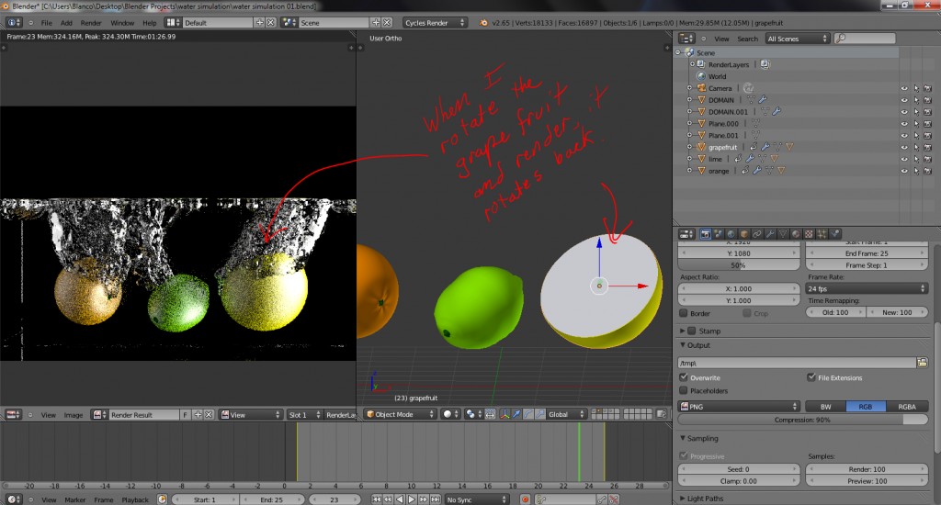Open the Global orientation dropdown
This screenshot has height=505, width=941.
566,414
